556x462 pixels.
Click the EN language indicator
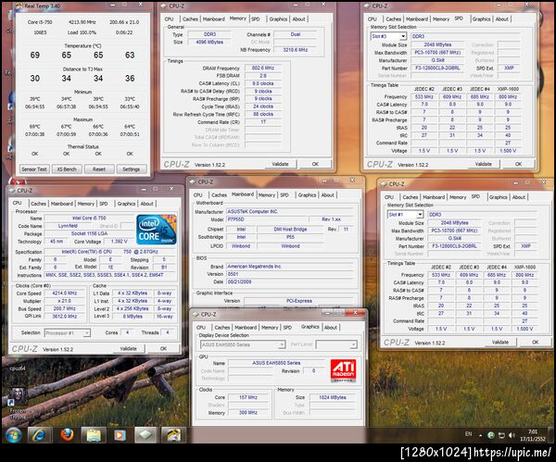coord(468,434)
